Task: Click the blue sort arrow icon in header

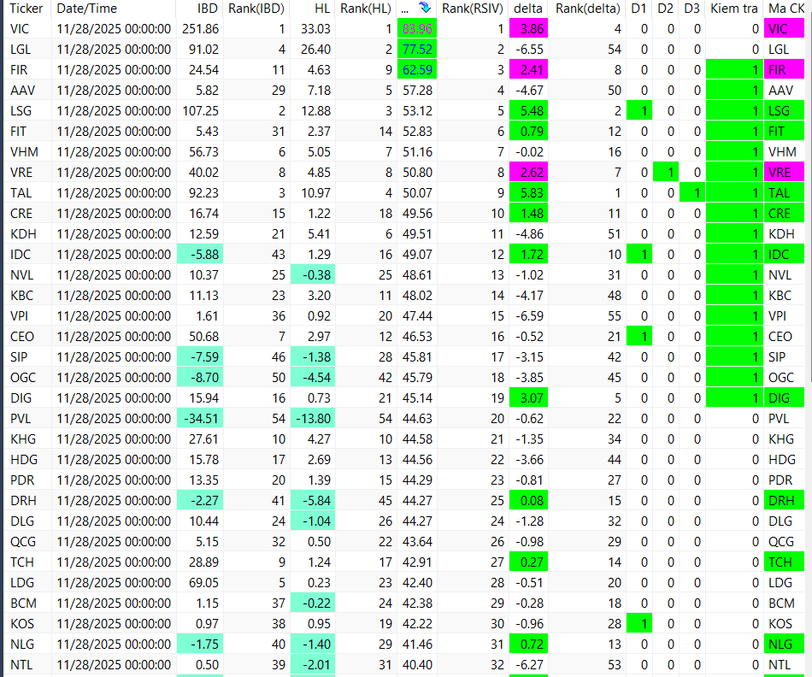Action: point(425,8)
